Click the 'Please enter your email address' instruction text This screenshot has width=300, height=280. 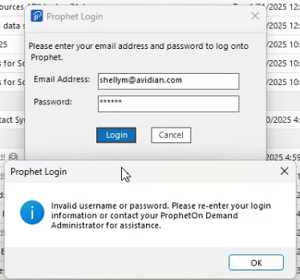139,51
